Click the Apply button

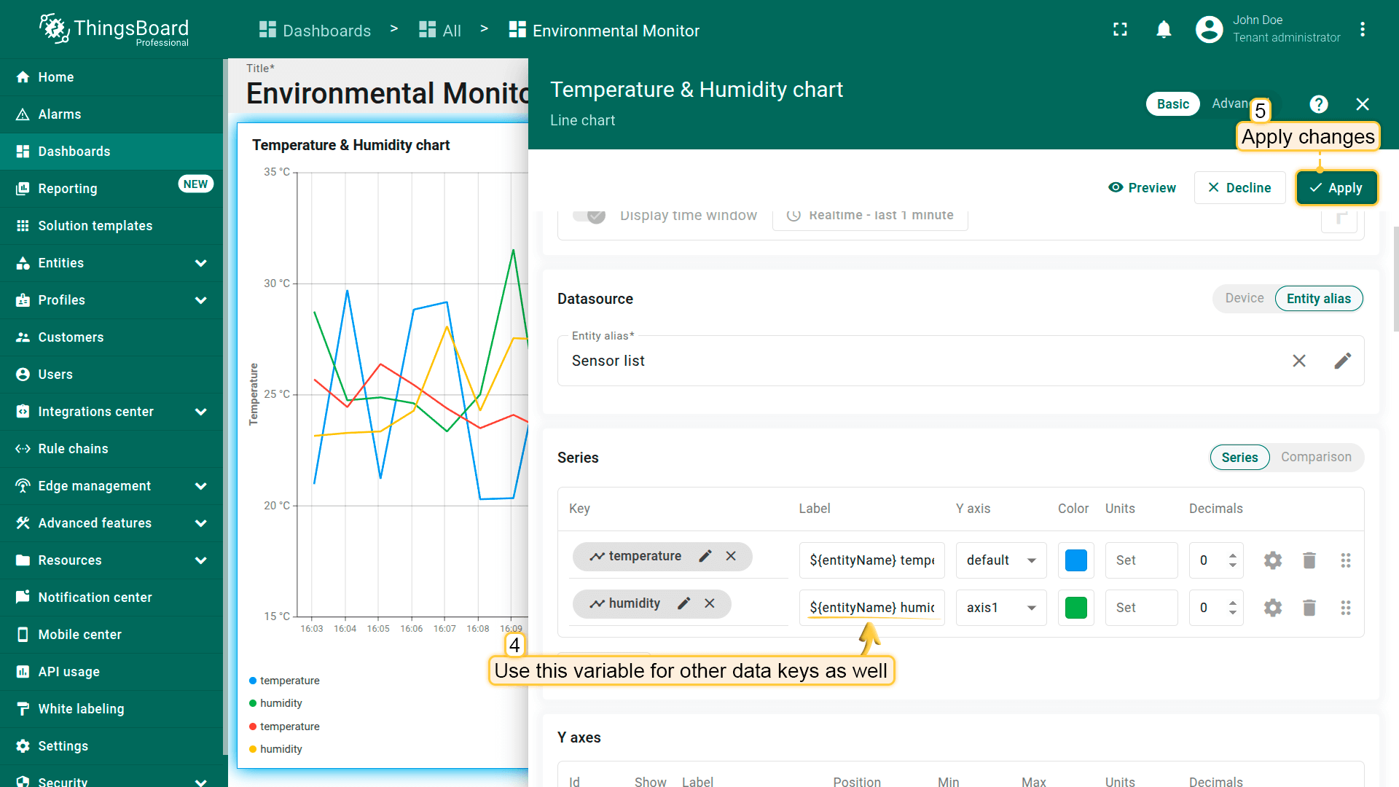pyautogui.click(x=1336, y=188)
